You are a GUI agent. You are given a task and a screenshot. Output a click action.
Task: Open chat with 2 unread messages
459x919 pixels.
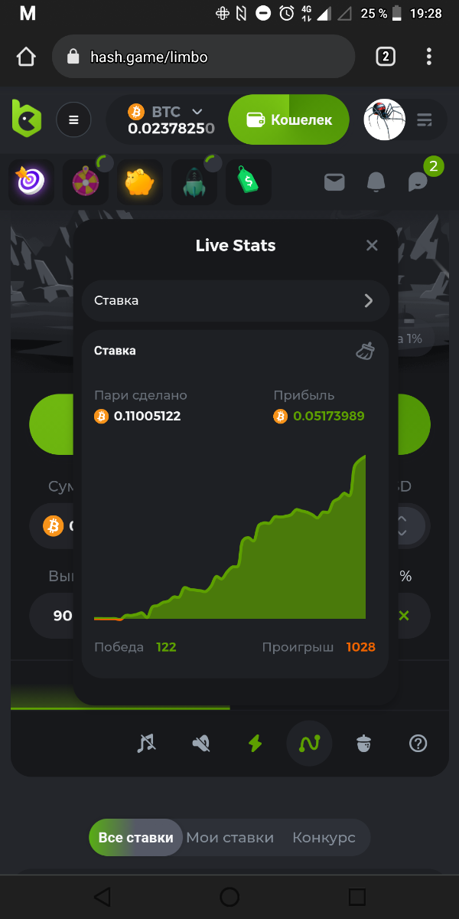click(x=418, y=182)
